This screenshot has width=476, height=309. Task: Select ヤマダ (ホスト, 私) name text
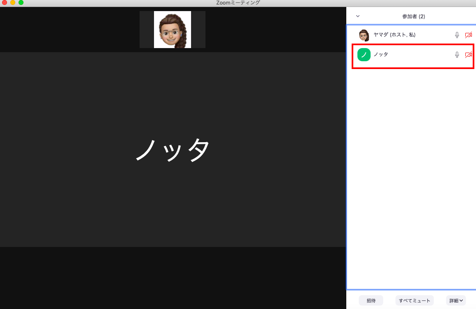click(394, 35)
